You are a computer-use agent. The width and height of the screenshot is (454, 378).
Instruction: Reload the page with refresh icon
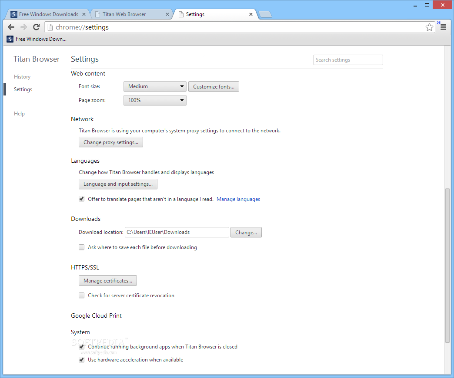tap(36, 27)
